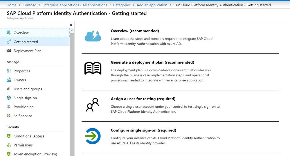Click the Manage section header
Image resolution: width=290 pixels, height=156 pixels.
pos(13,62)
